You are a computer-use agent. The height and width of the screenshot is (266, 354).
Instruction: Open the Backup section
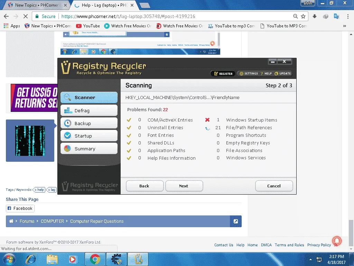click(89, 123)
